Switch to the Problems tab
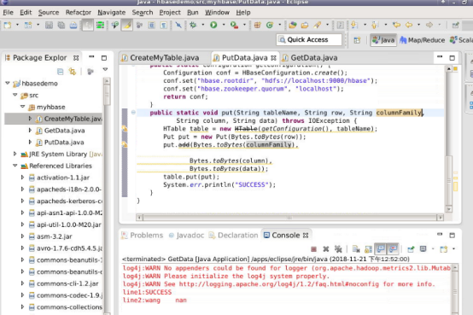Screen dimensions: 473x315 [143, 236]
